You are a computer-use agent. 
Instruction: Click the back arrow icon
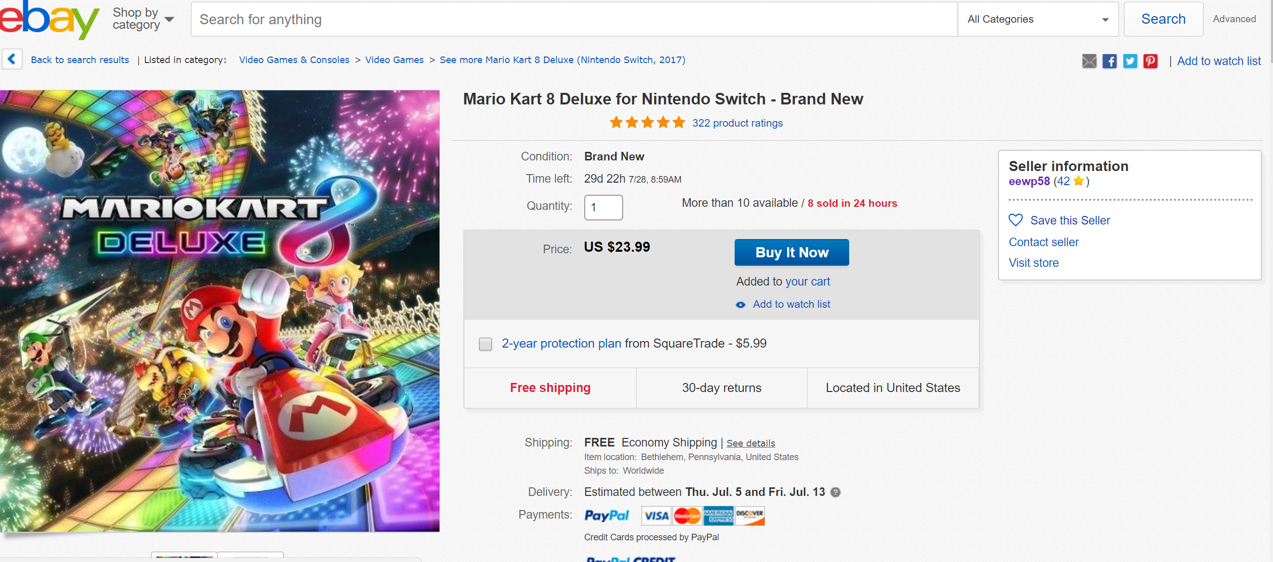coord(12,60)
